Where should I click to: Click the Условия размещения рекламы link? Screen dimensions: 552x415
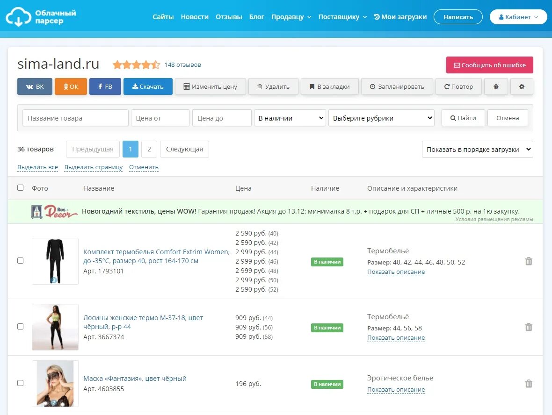pyautogui.click(x=494, y=219)
